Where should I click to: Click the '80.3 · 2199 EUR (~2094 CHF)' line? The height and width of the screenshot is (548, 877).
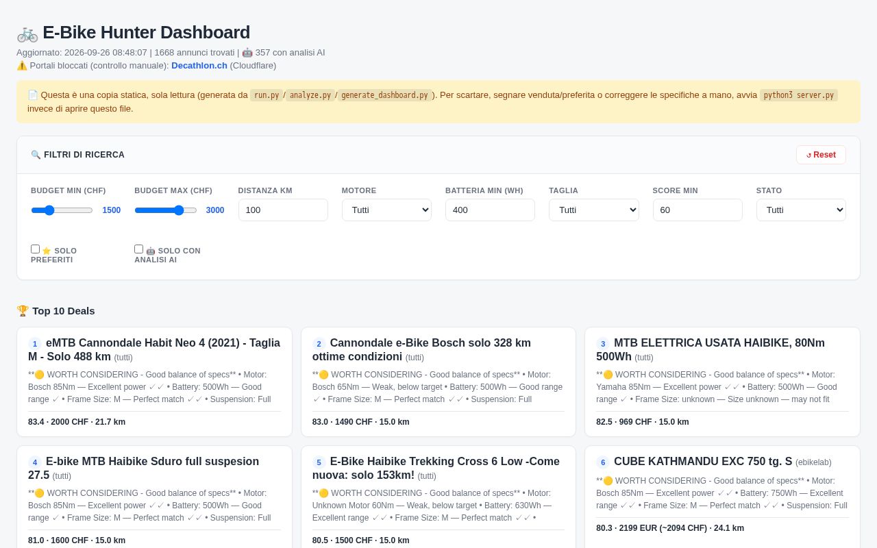coord(670,528)
